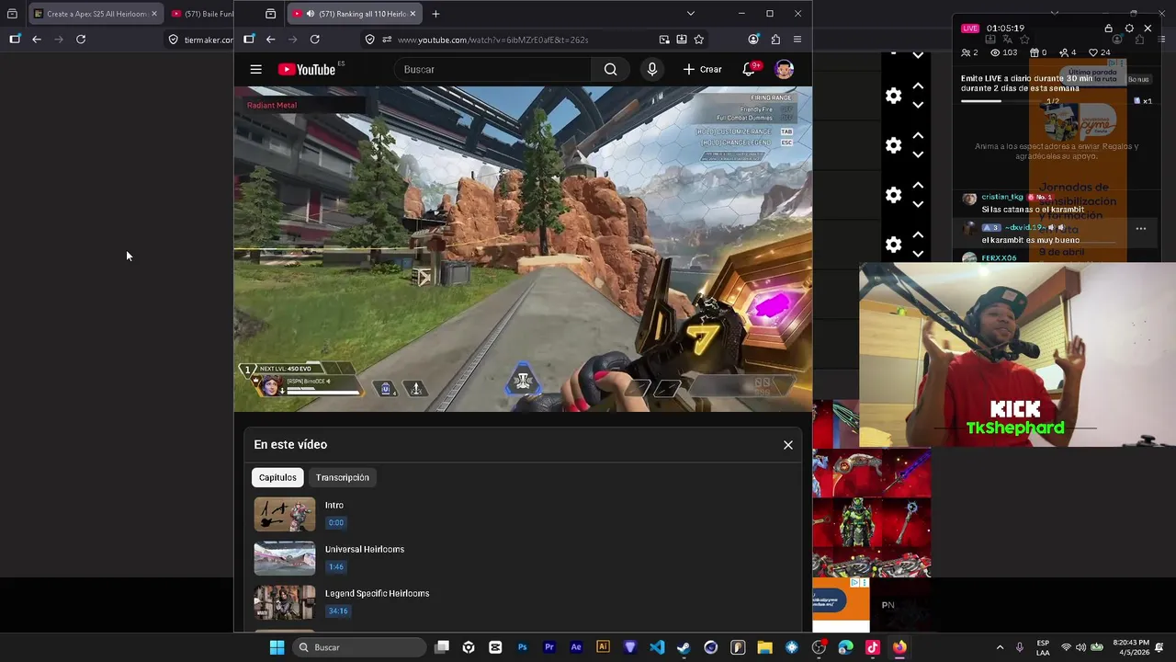The width and height of the screenshot is (1176, 662).
Task: Open the YouTube account avatar menu
Action: tap(784, 69)
